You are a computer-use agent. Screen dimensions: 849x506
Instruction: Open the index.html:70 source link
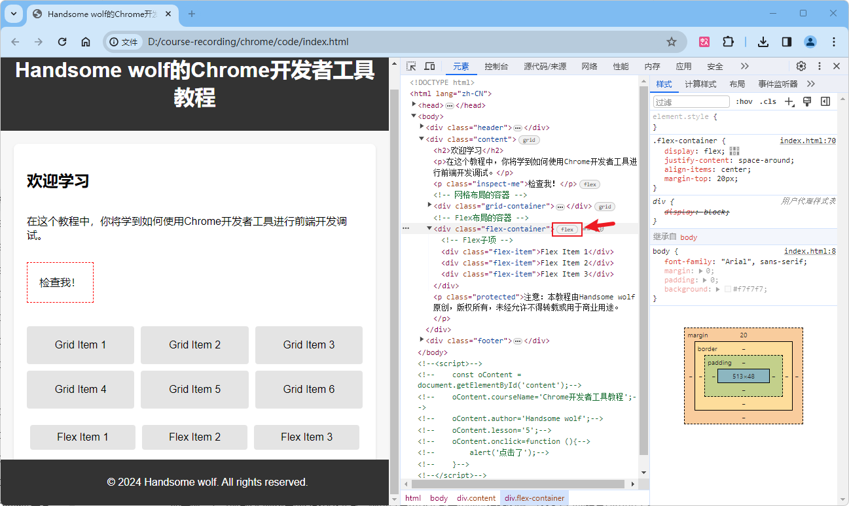(808, 141)
